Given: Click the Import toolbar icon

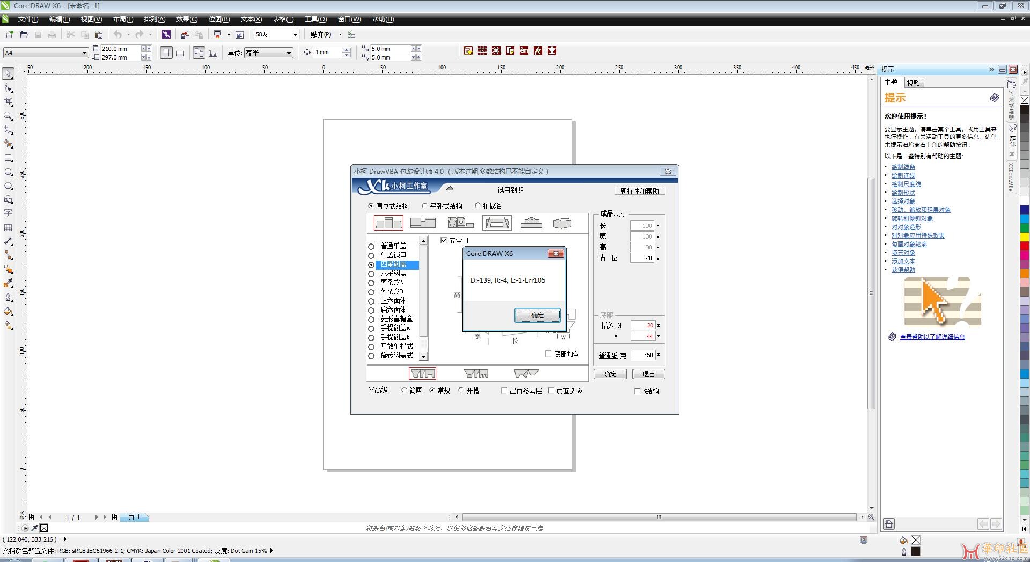Looking at the screenshot, I should 185,34.
